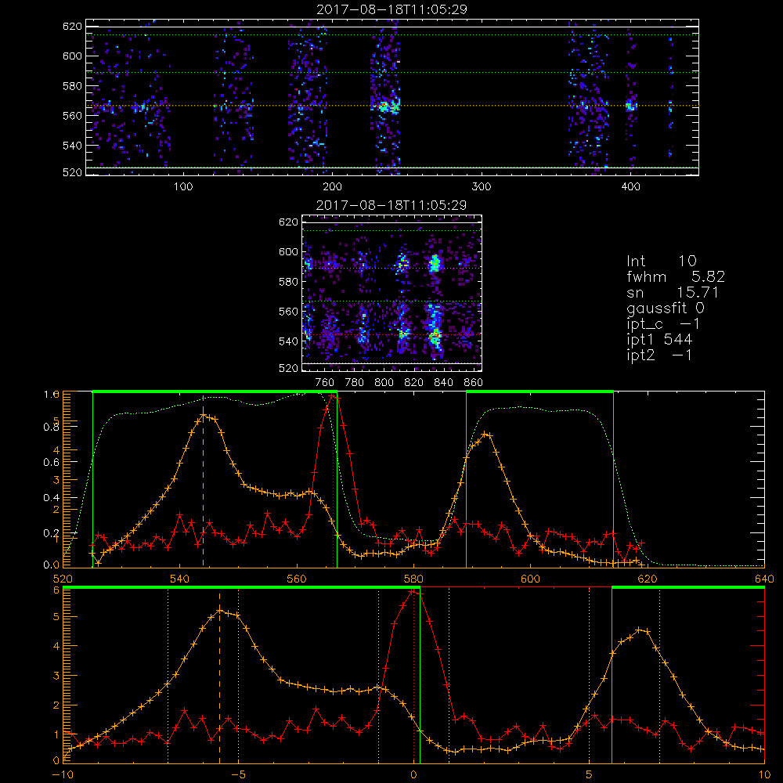Screen dimensions: 783x783
Task: Click the middle zoomed spectrogram image panel
Action: (391, 293)
